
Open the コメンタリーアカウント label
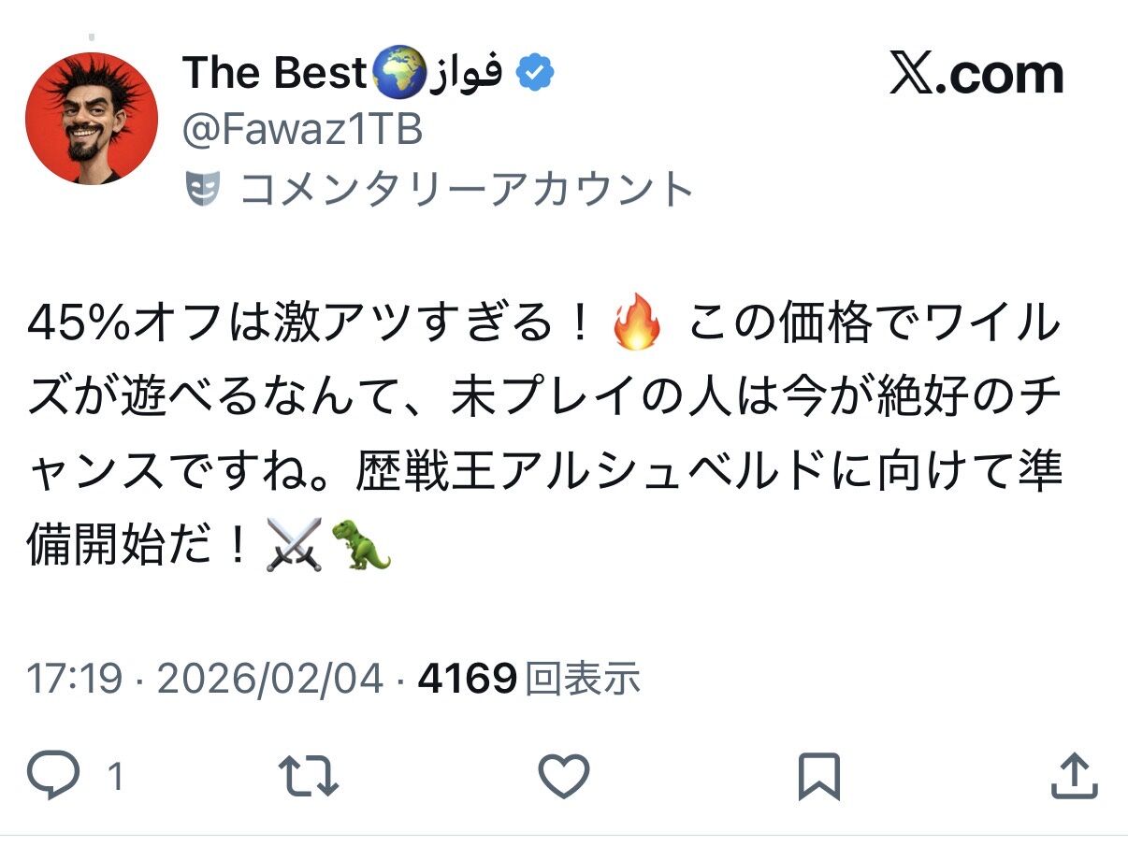[466, 190]
